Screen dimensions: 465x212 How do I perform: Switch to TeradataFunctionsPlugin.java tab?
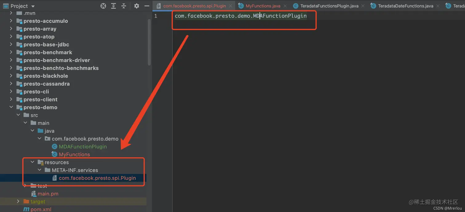tap(329, 6)
